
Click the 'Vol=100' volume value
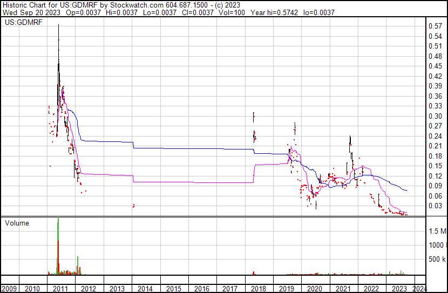(x=232, y=12)
